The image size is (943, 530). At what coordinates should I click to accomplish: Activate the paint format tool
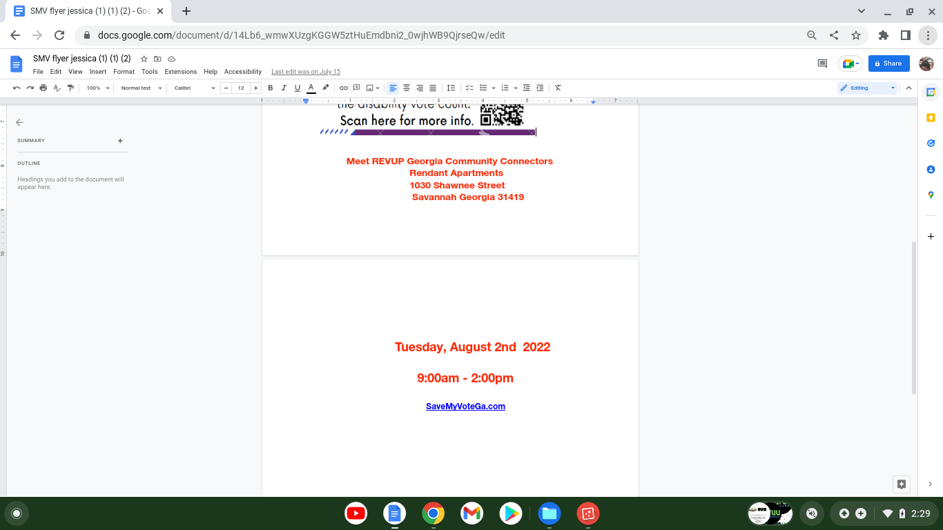coord(70,88)
